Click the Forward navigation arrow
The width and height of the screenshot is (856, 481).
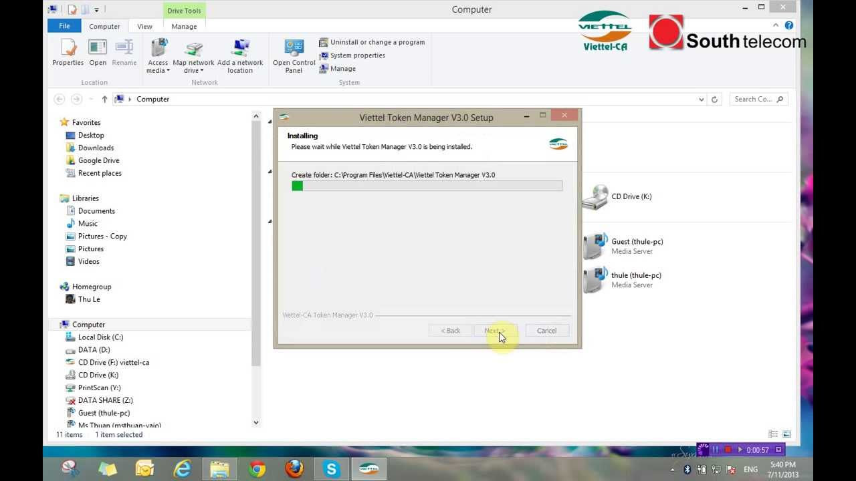[x=76, y=99]
